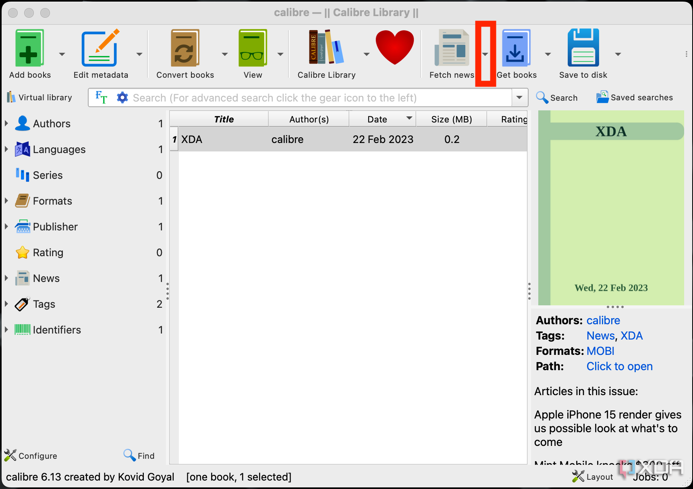
Task: Expand the News category
Action: coord(6,278)
